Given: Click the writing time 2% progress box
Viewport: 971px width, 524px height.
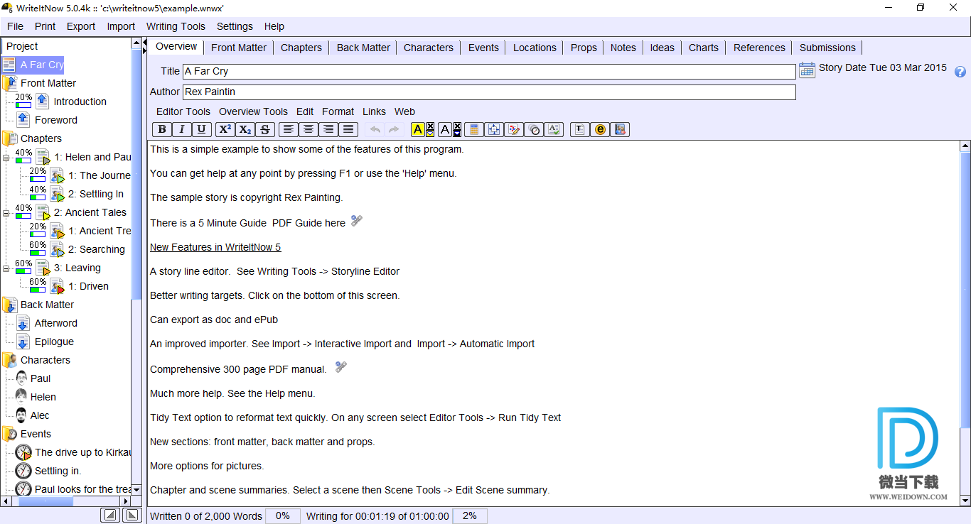Looking at the screenshot, I should [x=470, y=516].
